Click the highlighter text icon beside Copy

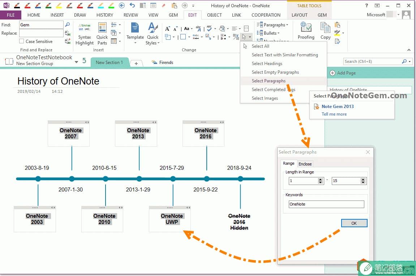[337, 33]
